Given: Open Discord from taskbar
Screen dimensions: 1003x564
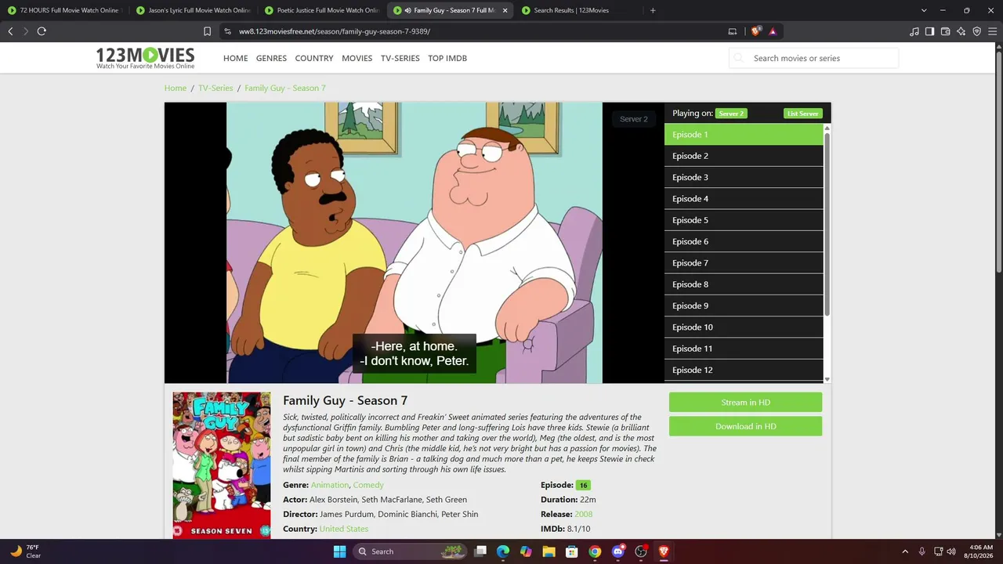Looking at the screenshot, I should pyautogui.click(x=617, y=551).
